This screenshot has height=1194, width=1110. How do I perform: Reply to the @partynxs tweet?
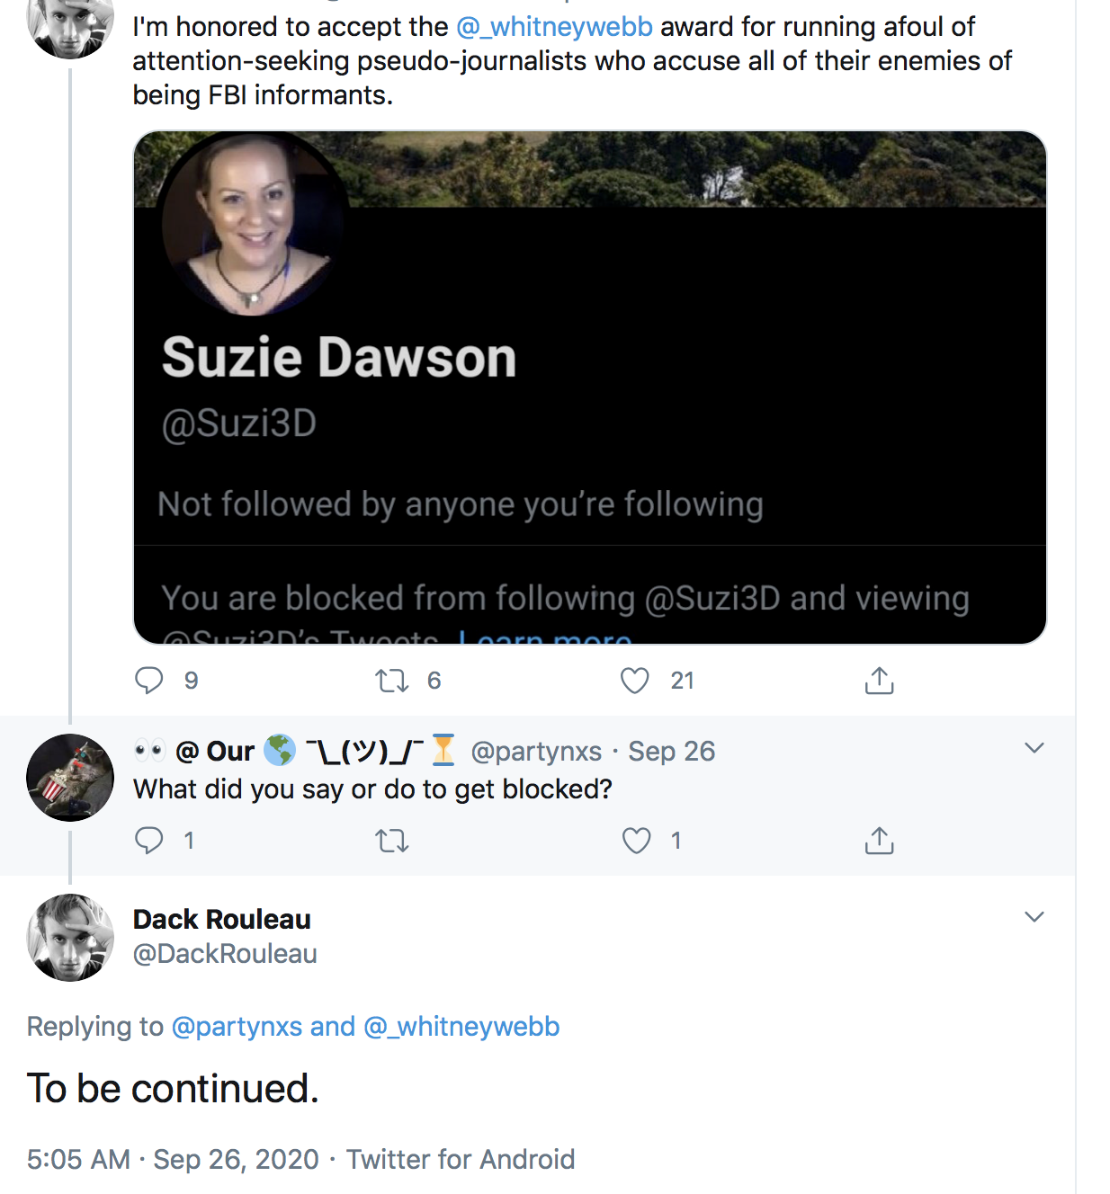point(149,841)
